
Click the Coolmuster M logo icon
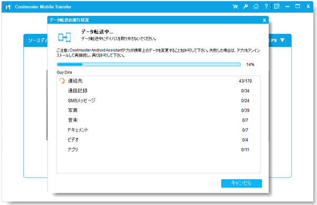[8, 7]
